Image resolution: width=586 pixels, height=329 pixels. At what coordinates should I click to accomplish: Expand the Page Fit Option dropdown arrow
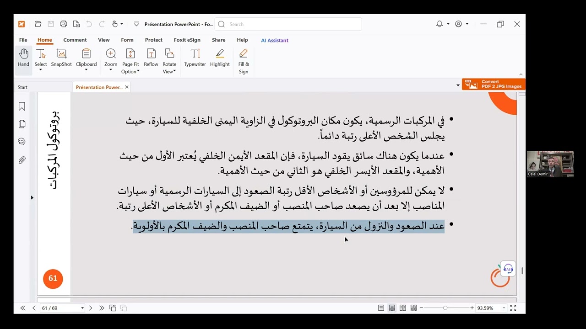pos(139,72)
